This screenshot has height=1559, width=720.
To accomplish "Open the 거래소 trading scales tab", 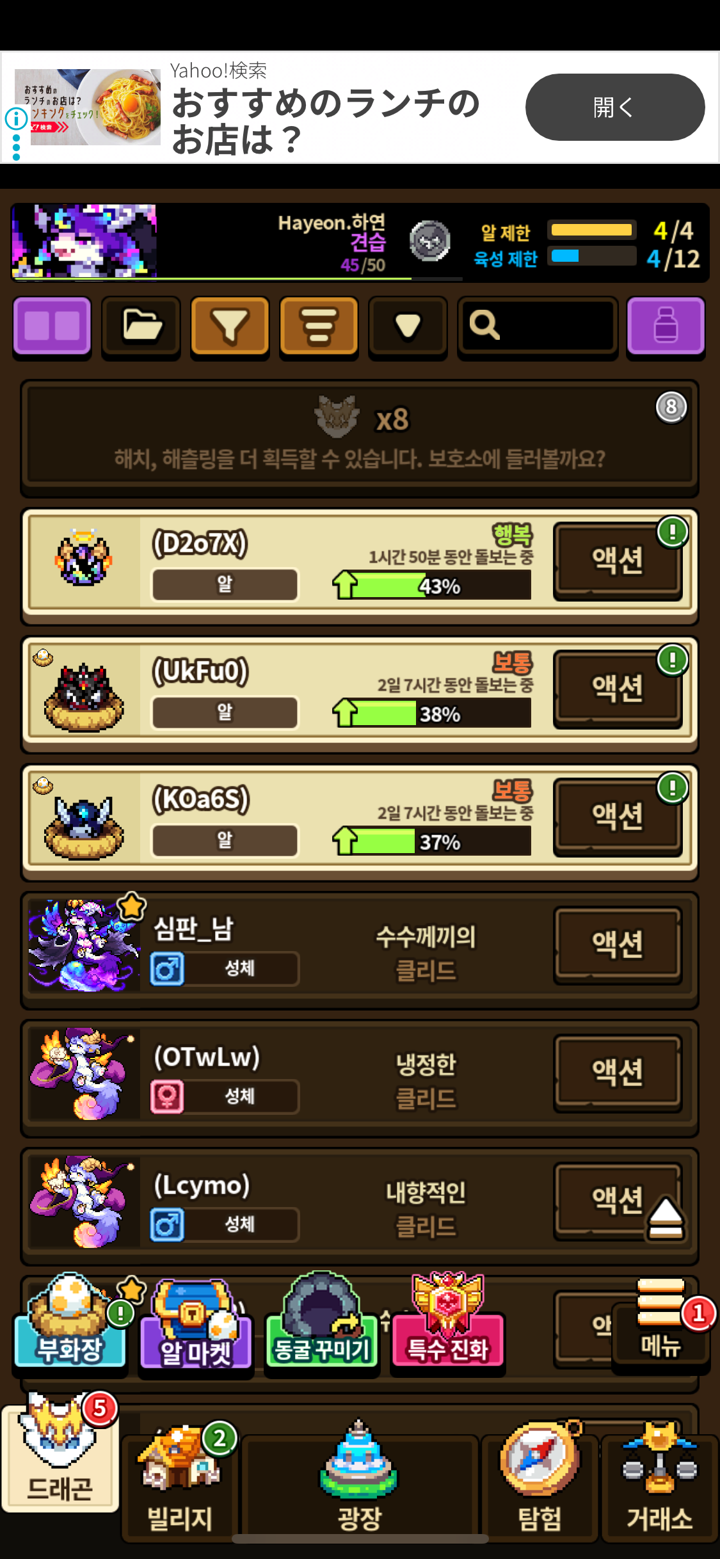I will [660, 1486].
